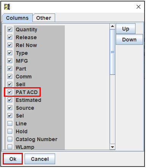This screenshot has width=146, height=168.
Task: Select the Catalog Number row label
Action: (x=36, y=139)
